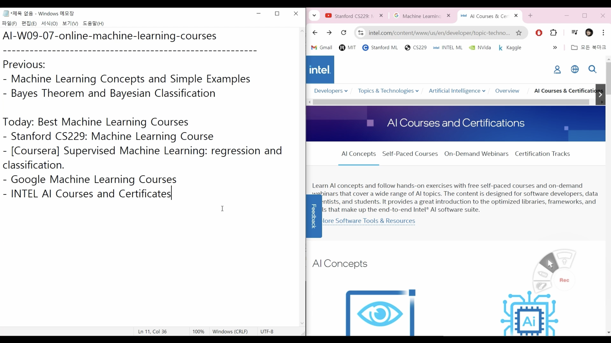This screenshot has width=611, height=343.
Task: Go back with Chrome back arrow
Action: (x=315, y=33)
